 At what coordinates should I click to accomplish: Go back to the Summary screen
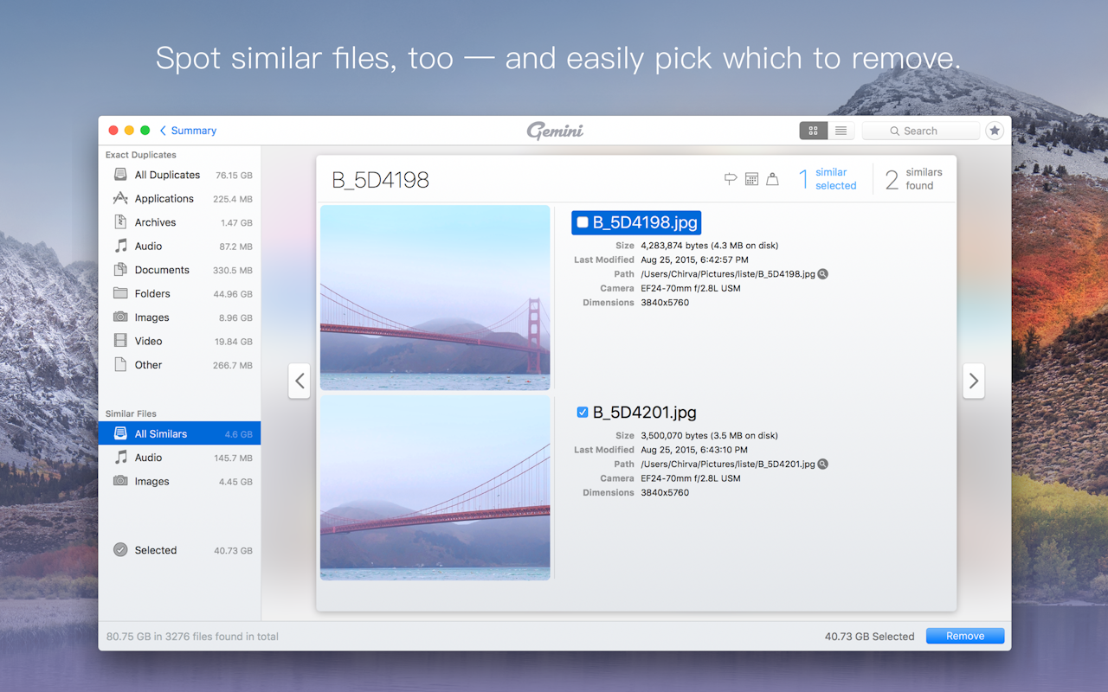187,130
